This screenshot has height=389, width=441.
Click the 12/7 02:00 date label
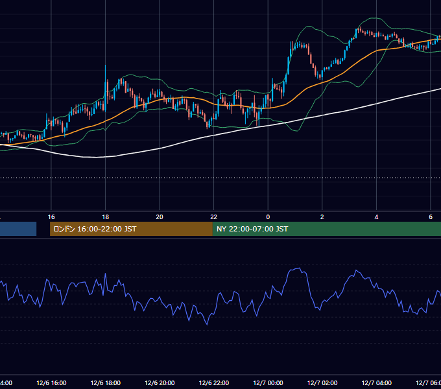coord(322,383)
